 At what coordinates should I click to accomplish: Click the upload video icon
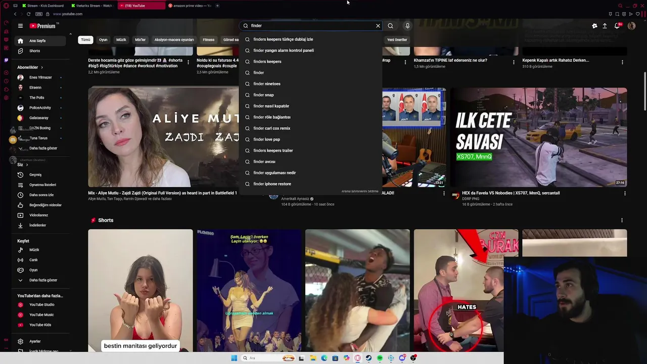coord(605,26)
